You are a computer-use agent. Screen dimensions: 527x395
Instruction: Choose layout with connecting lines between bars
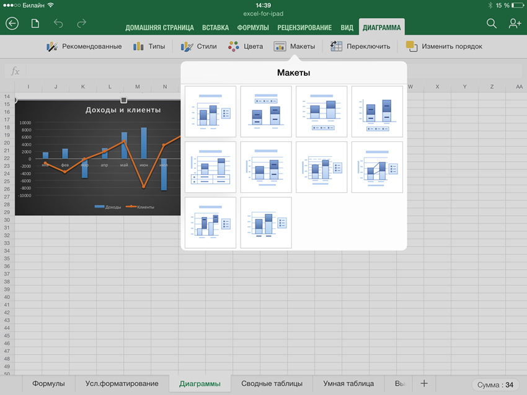coord(377,167)
